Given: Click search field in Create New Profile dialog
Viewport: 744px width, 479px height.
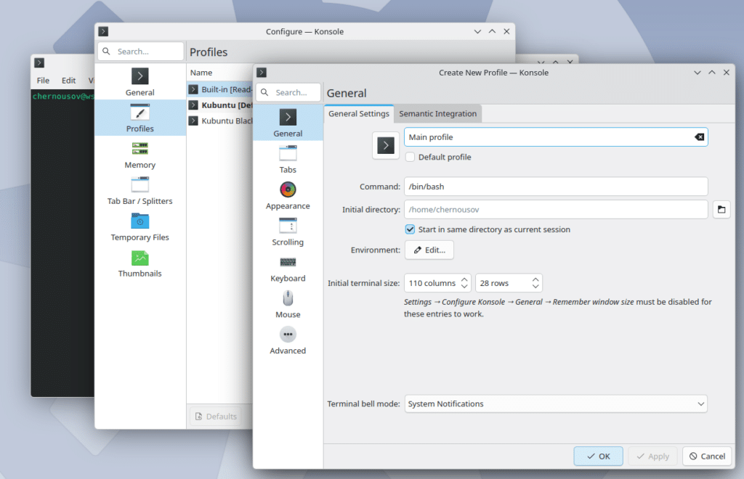Looking at the screenshot, I should [x=288, y=92].
